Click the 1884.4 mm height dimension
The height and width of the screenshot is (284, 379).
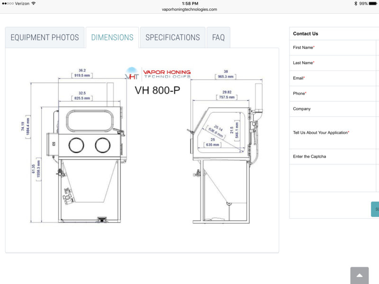[28, 127]
